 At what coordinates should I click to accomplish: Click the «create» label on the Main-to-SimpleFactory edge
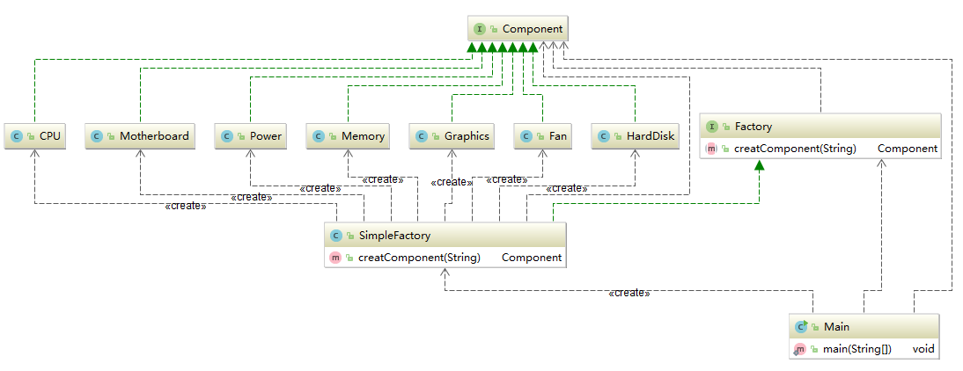(629, 293)
